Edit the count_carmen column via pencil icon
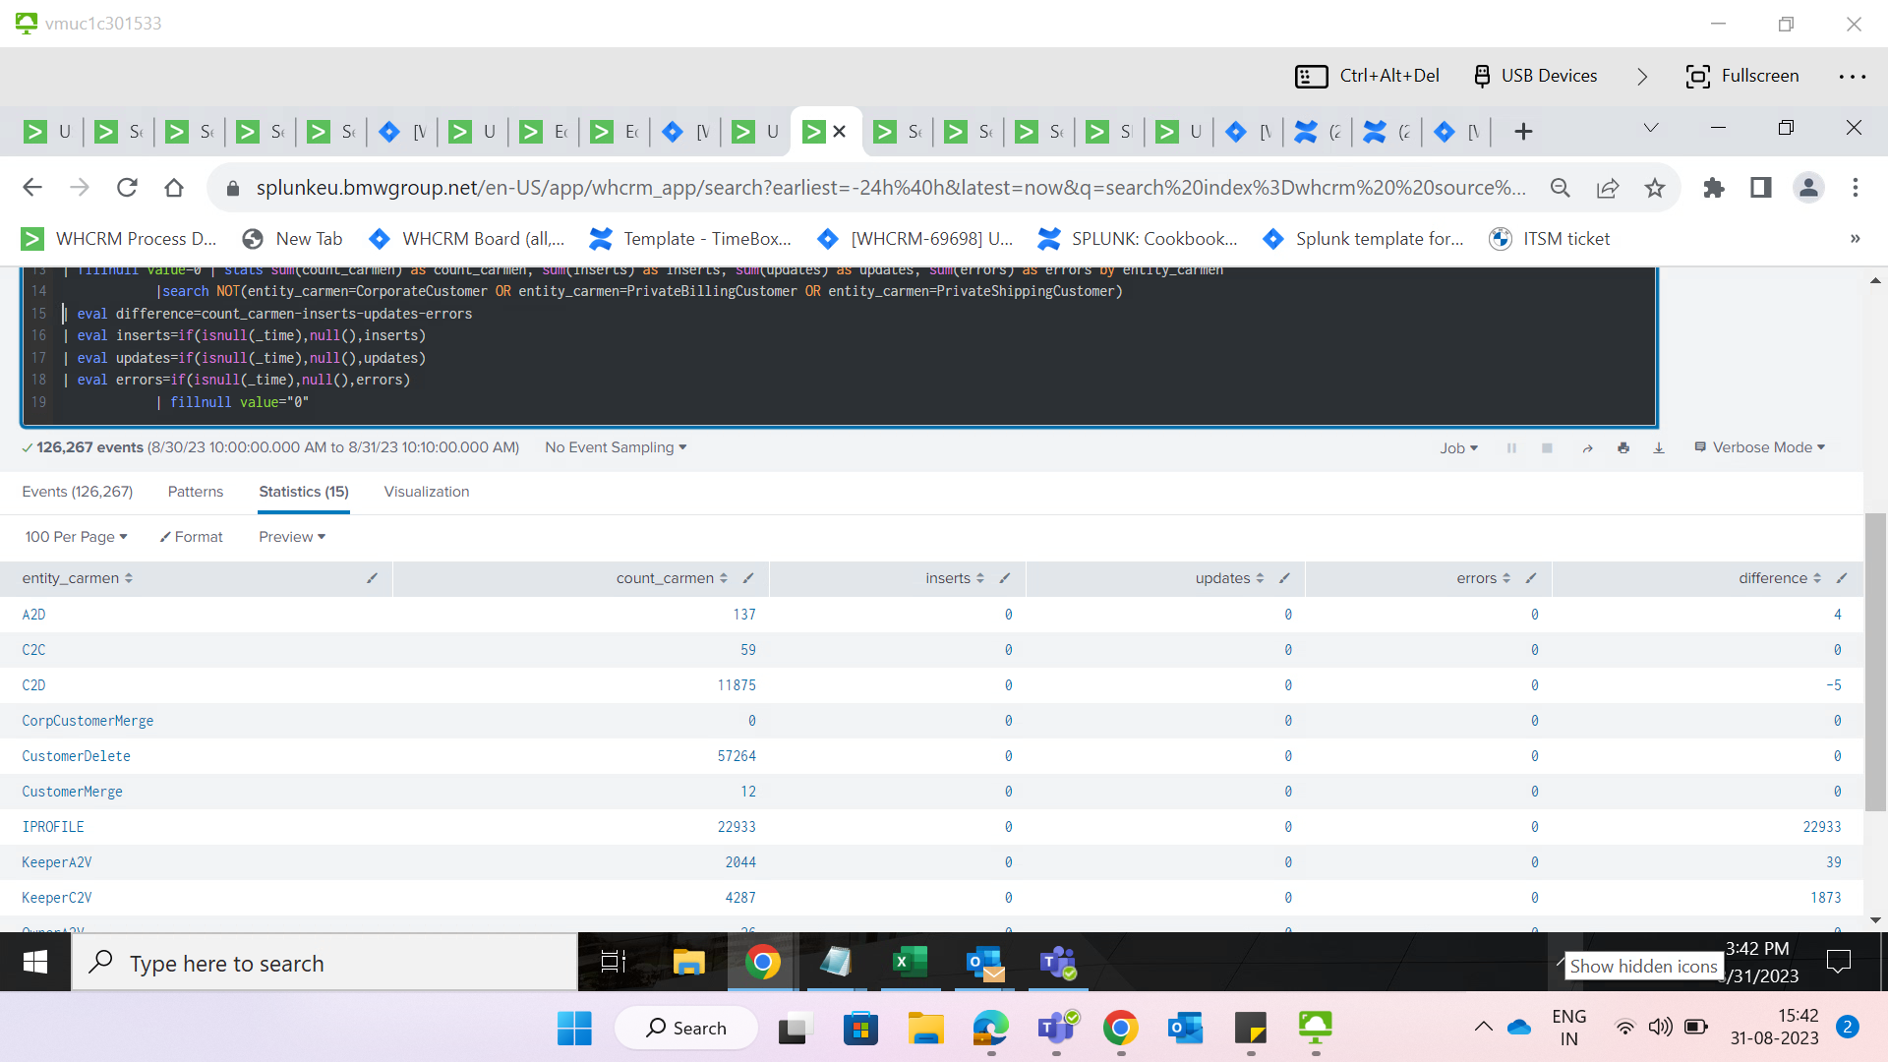This screenshot has width=1888, height=1062. coord(748,578)
